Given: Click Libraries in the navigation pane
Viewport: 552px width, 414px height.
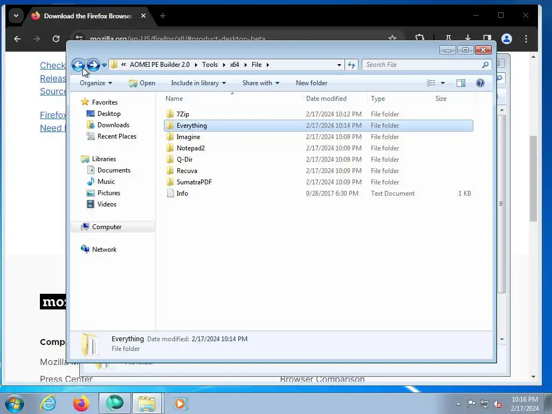Looking at the screenshot, I should [104, 159].
